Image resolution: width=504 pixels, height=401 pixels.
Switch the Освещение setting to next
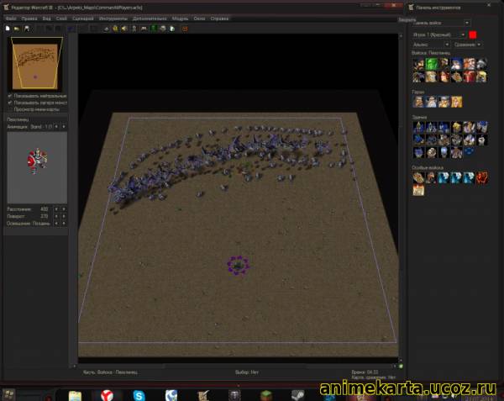[64, 223]
